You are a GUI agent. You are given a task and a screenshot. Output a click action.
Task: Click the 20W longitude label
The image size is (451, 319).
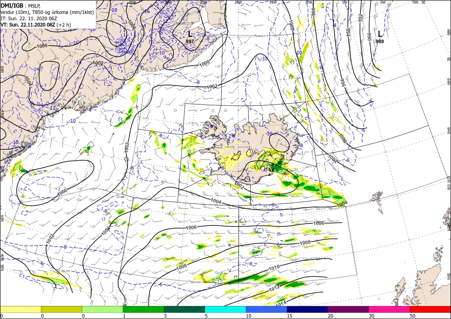click(238, 2)
